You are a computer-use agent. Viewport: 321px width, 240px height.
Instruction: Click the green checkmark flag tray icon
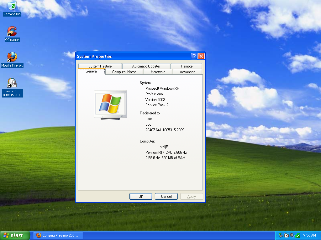(298, 235)
